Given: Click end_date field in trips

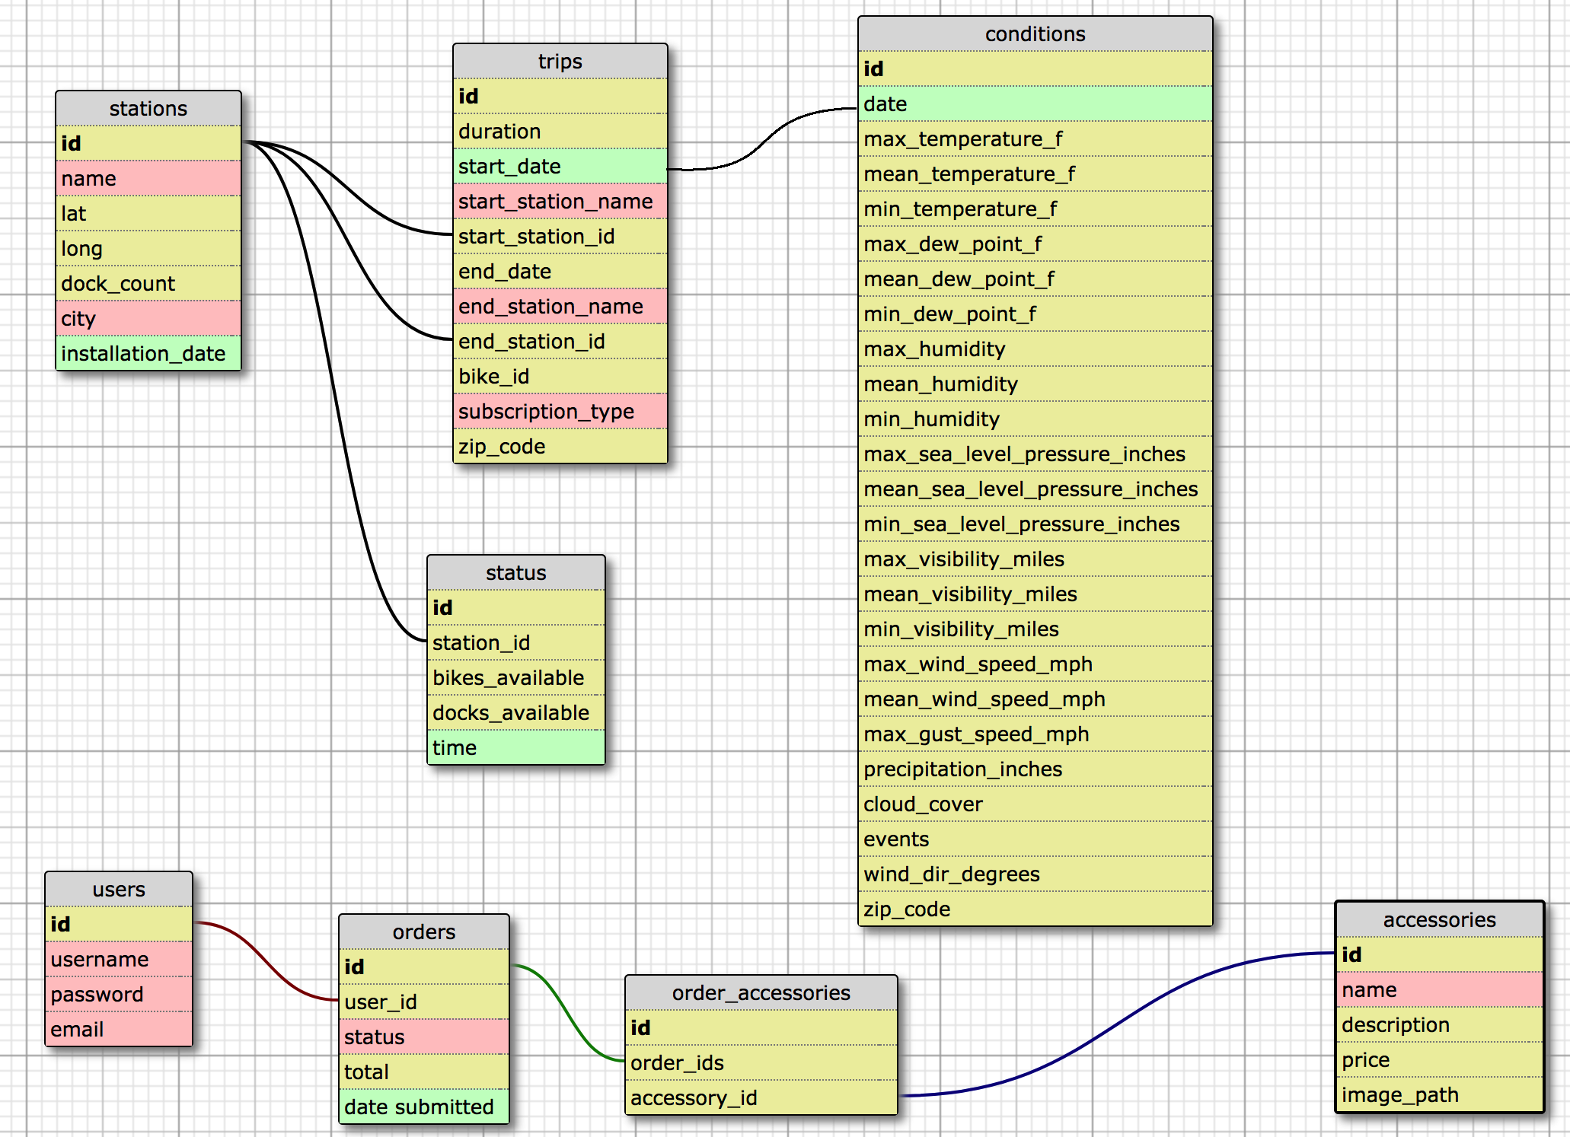Looking at the screenshot, I should (560, 271).
